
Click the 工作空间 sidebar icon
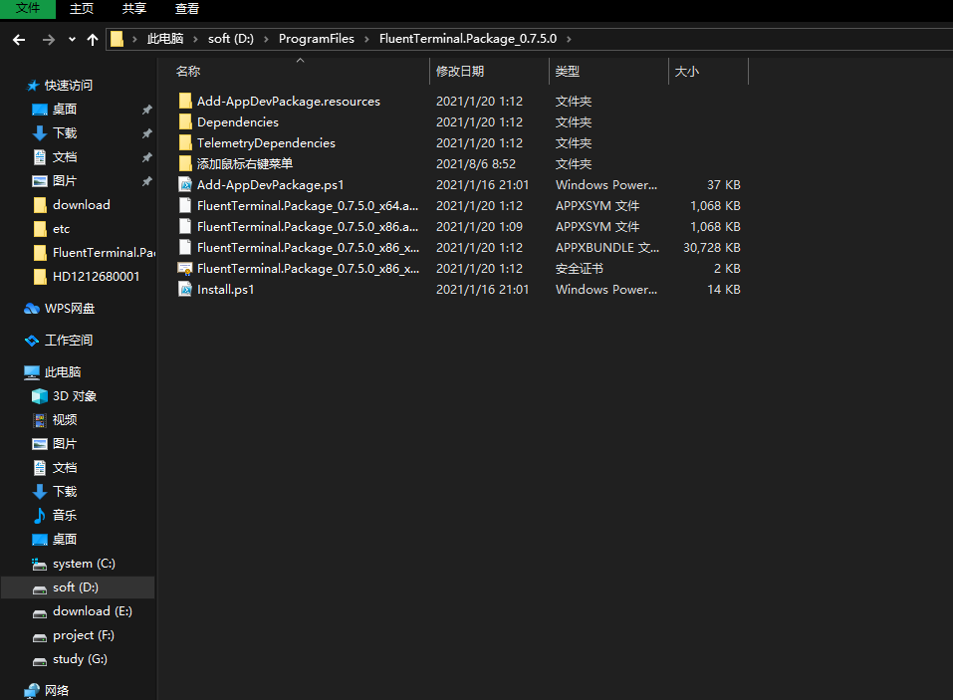click(33, 340)
